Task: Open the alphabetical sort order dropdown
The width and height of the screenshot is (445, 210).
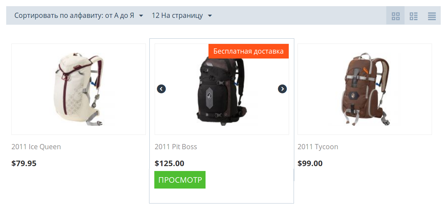Action: [79, 16]
